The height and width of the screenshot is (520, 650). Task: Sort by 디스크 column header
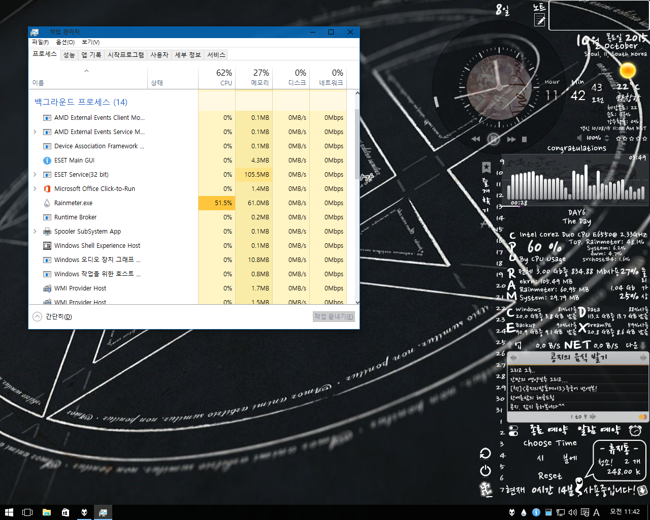point(291,78)
